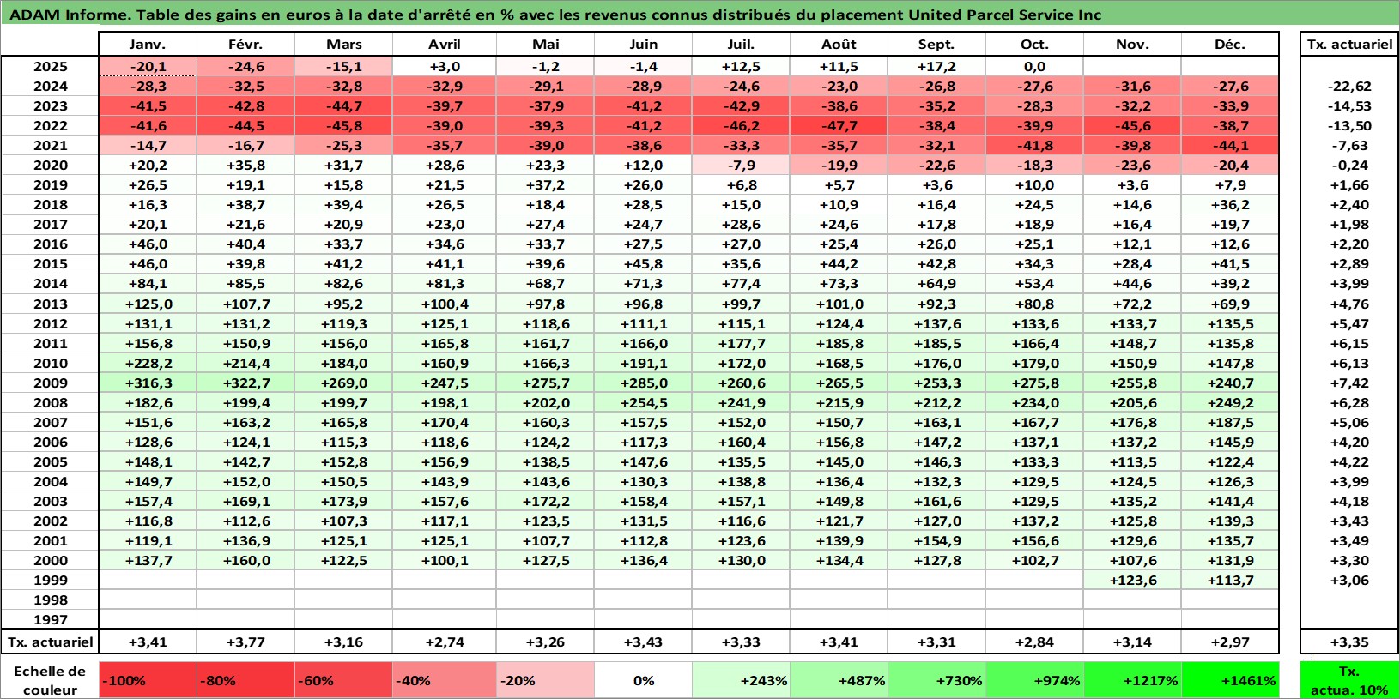Click the +3,35 overall Tx. actuariel total
Screen dimensions: 1400x699
pyautogui.click(x=1349, y=642)
